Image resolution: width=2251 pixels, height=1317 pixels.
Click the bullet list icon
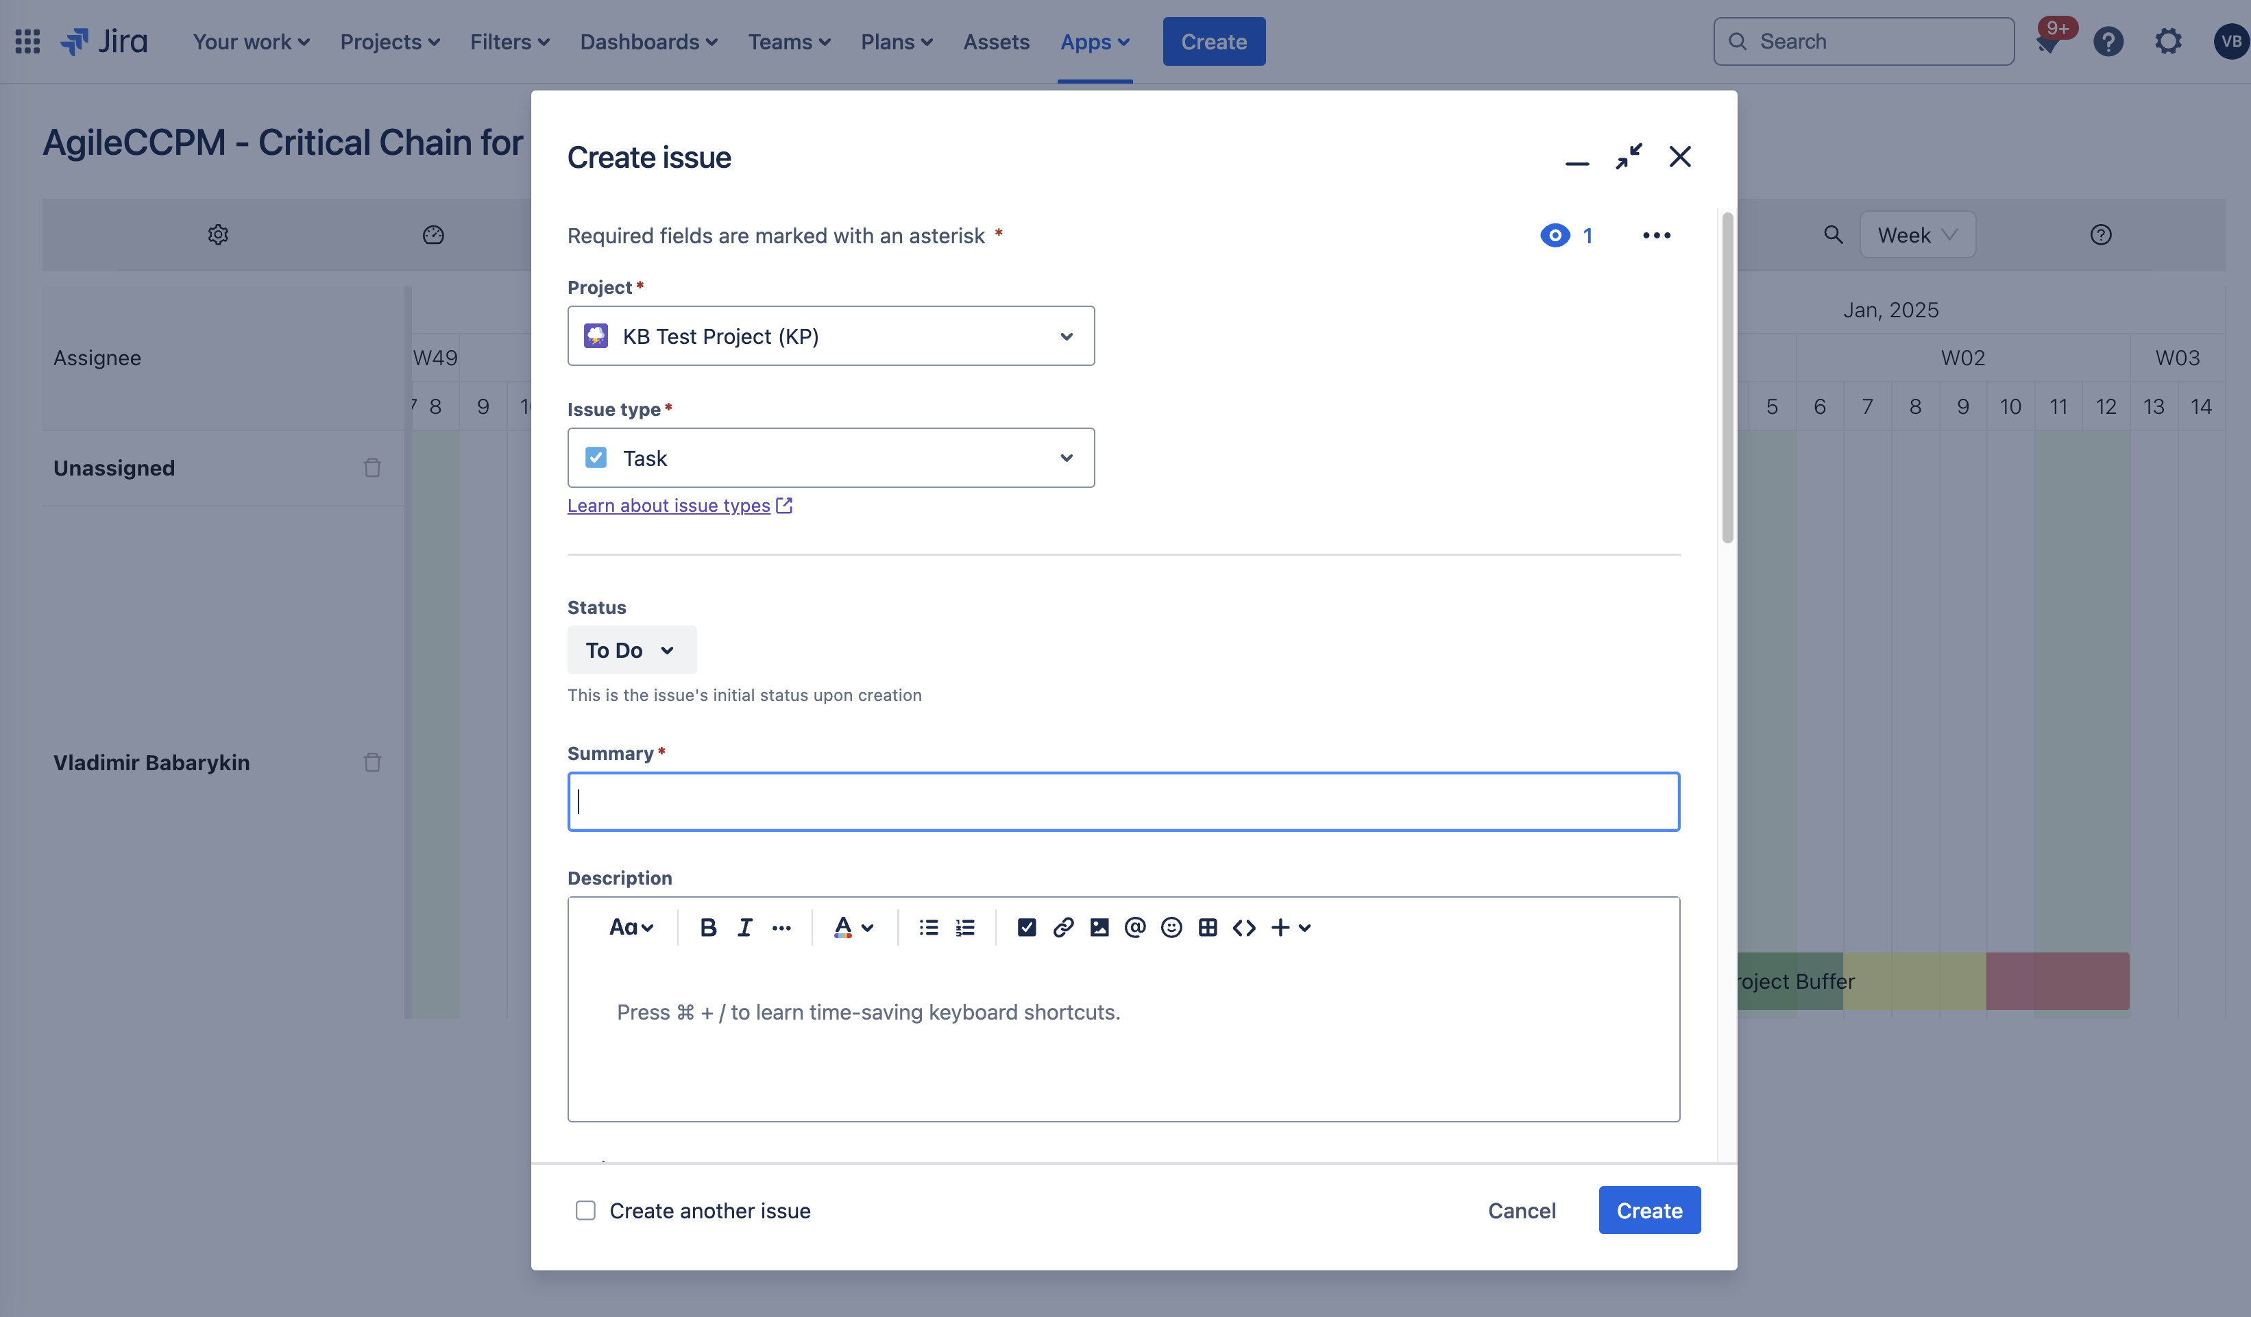[x=928, y=926]
